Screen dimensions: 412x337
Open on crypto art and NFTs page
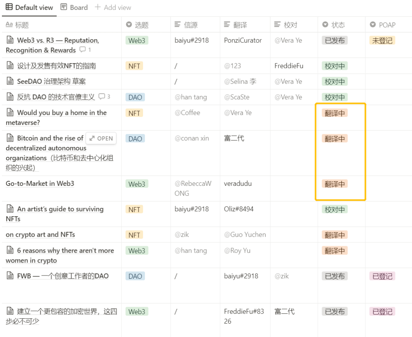click(x=40, y=234)
